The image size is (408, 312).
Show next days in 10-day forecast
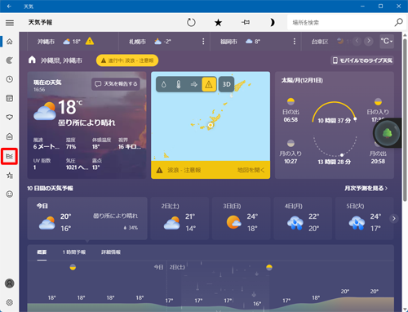click(x=393, y=219)
